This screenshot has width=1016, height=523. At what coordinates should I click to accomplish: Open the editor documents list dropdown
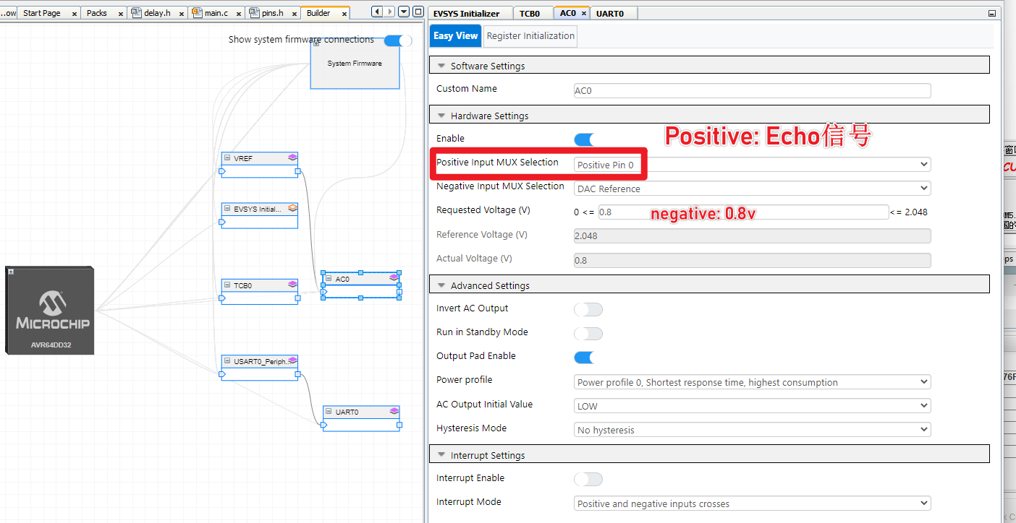click(x=403, y=12)
